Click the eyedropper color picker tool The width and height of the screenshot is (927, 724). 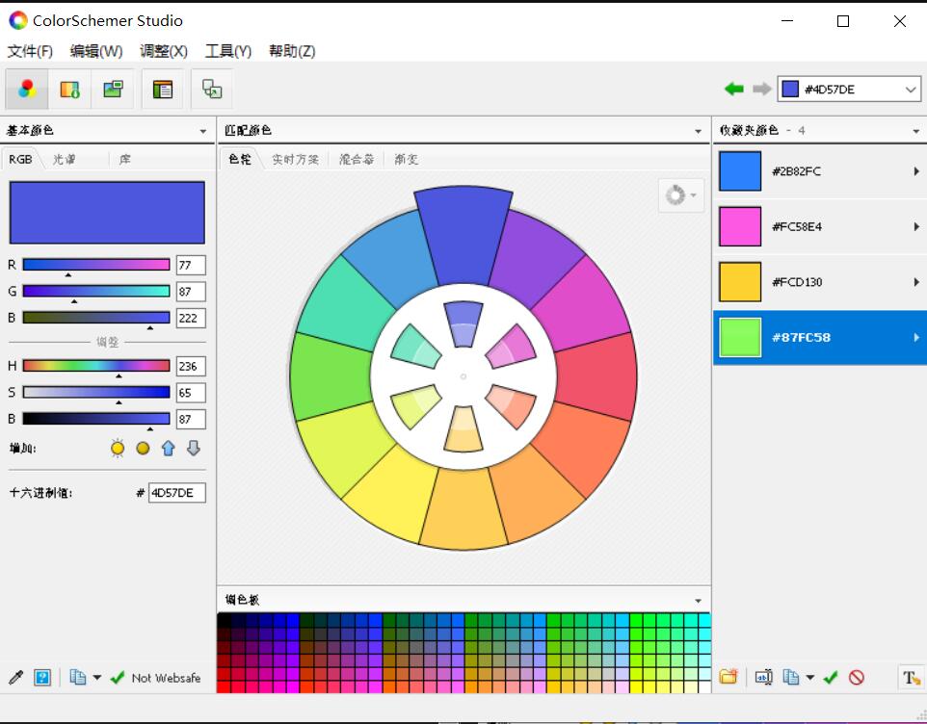[15, 678]
